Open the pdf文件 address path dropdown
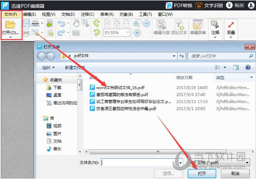 (x=174, y=56)
